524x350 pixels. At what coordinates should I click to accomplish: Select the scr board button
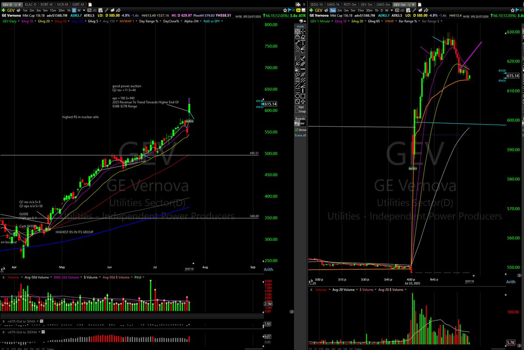coord(303,123)
